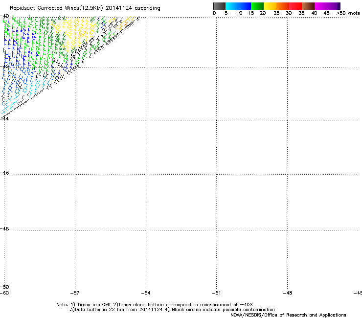Click the '-46' latitude axis label
362x318 pixels.
(x=4, y=173)
